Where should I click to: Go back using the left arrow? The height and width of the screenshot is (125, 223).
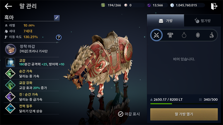8,6
